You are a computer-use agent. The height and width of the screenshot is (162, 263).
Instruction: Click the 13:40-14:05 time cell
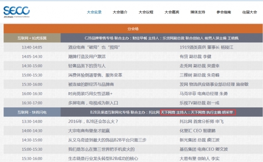[x=32, y=47]
